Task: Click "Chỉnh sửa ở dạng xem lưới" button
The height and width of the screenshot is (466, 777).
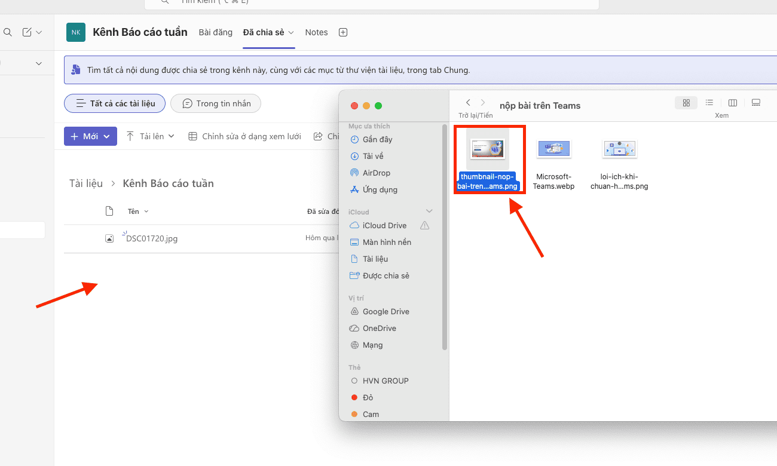Action: [245, 136]
